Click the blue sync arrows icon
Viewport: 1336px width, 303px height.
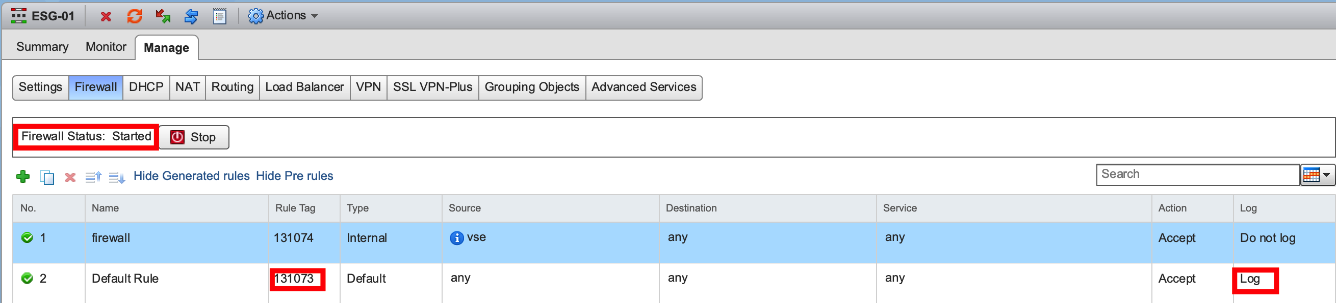tap(191, 17)
